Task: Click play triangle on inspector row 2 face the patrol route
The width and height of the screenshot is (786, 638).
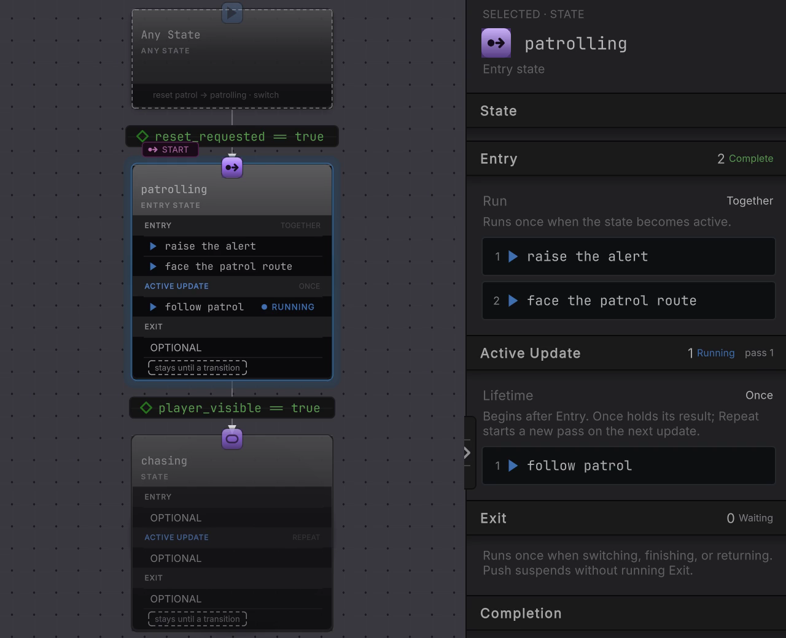Action: point(513,301)
